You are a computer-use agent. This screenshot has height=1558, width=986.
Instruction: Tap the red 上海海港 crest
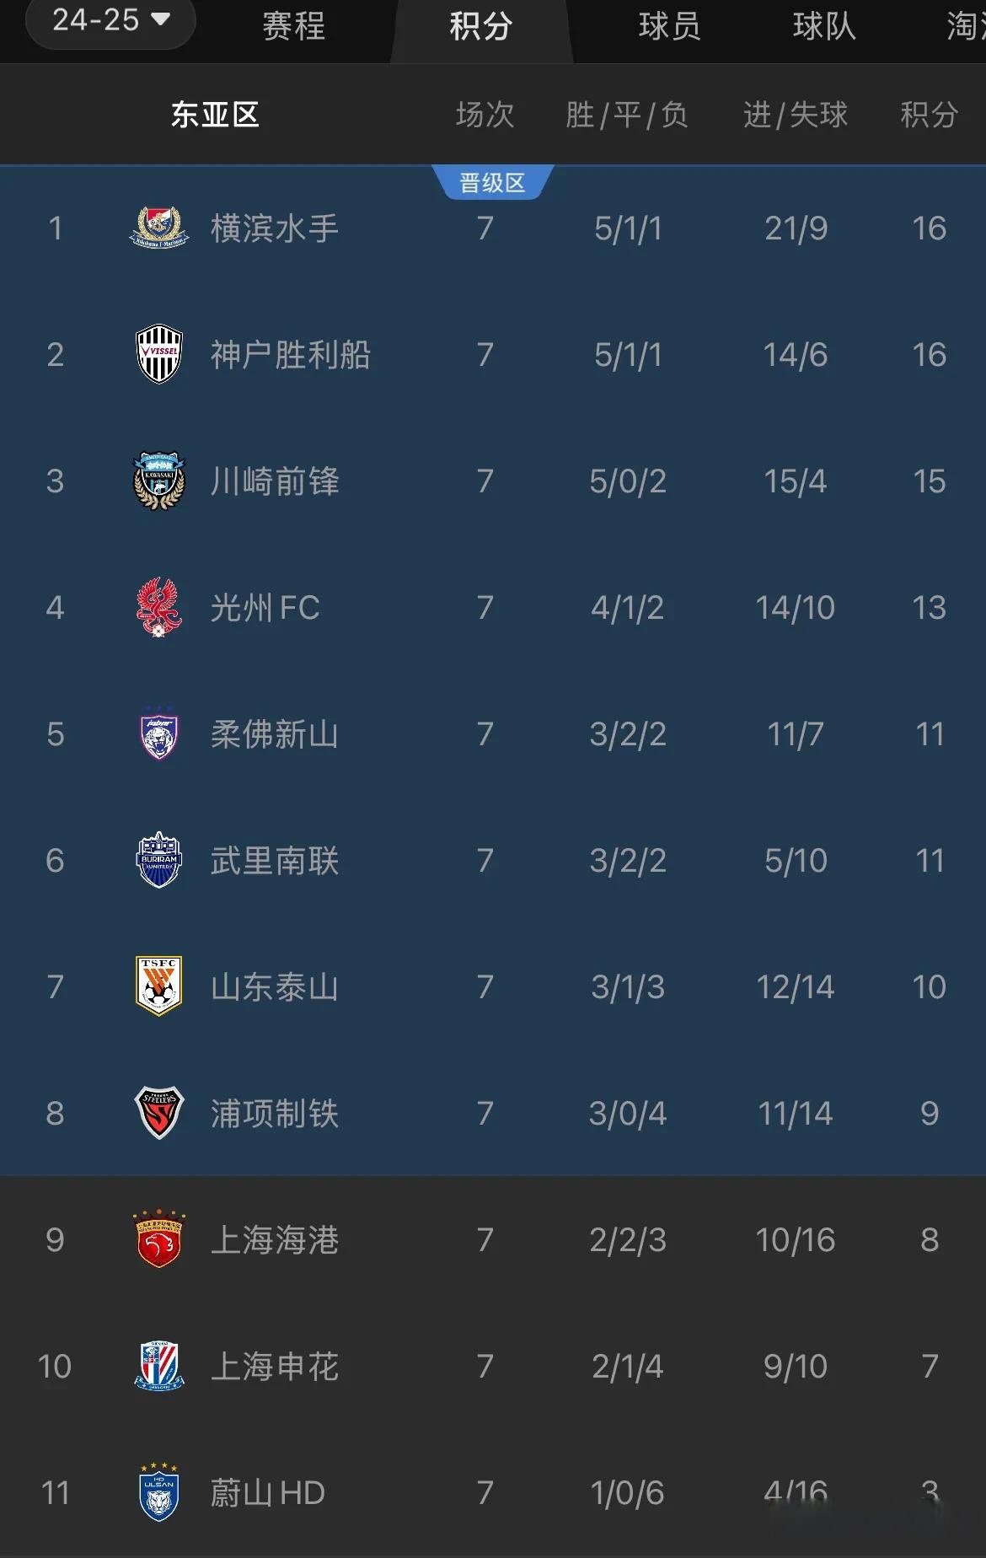(159, 1239)
